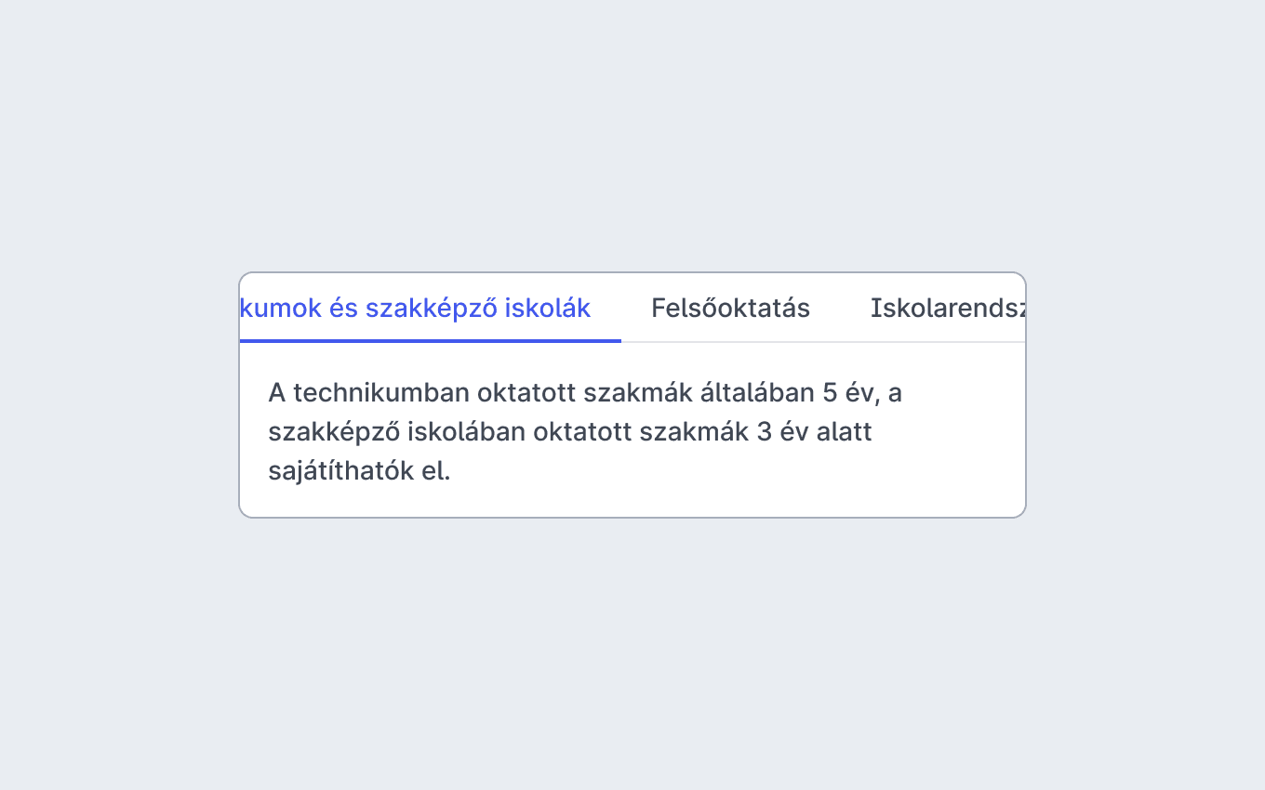1265x790 pixels.
Task: Switch to the Felsőoktatás tab
Action: click(x=730, y=308)
